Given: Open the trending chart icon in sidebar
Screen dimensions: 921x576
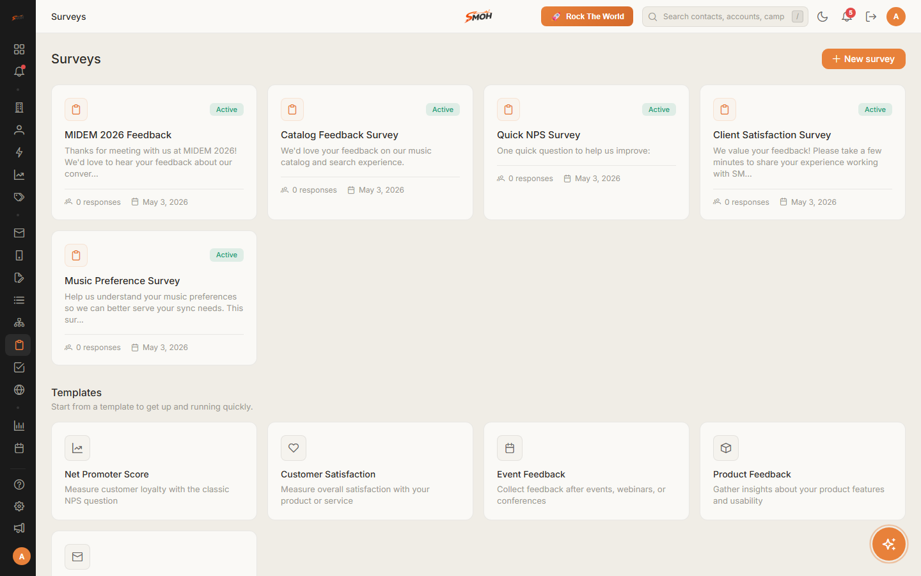Looking at the screenshot, I should point(19,175).
